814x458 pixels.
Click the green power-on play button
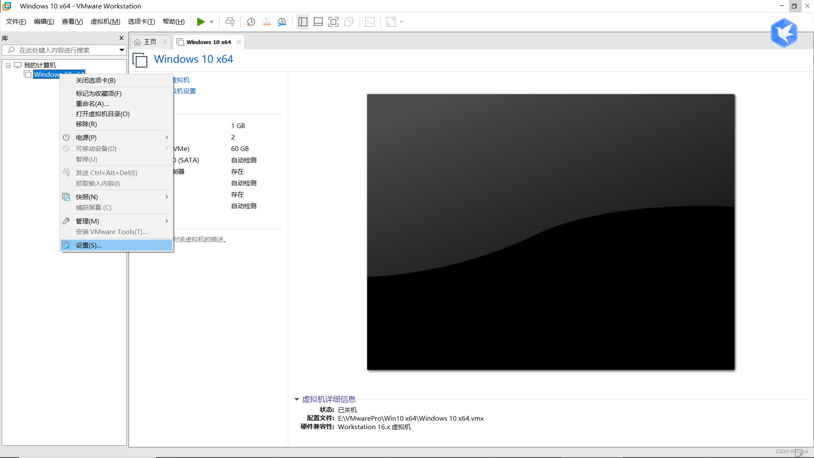(201, 22)
